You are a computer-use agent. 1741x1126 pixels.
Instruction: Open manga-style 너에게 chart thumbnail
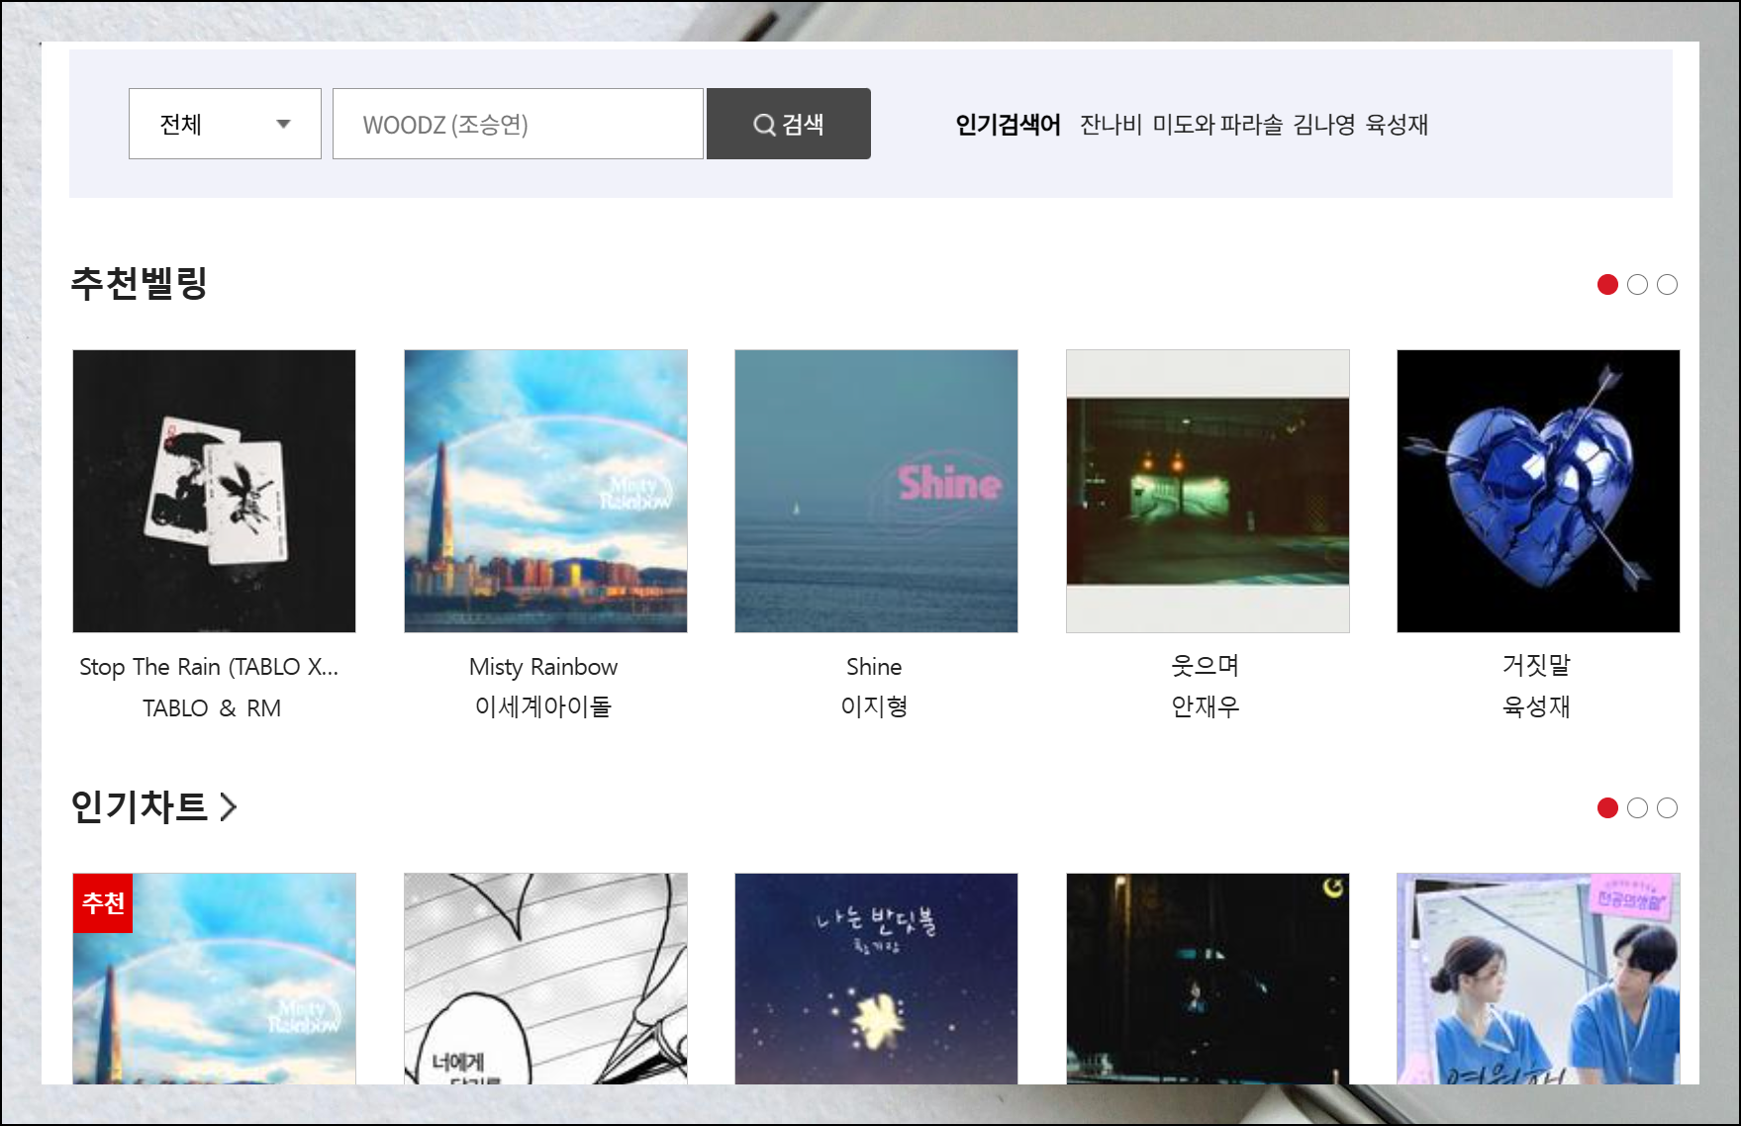[545, 979]
